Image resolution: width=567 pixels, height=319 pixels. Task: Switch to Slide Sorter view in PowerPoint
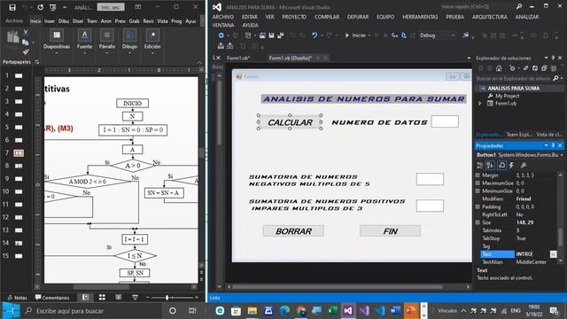[103, 298]
